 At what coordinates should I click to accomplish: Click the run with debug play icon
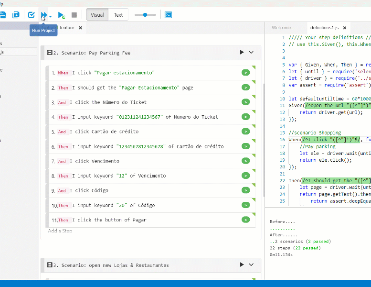coord(61,15)
